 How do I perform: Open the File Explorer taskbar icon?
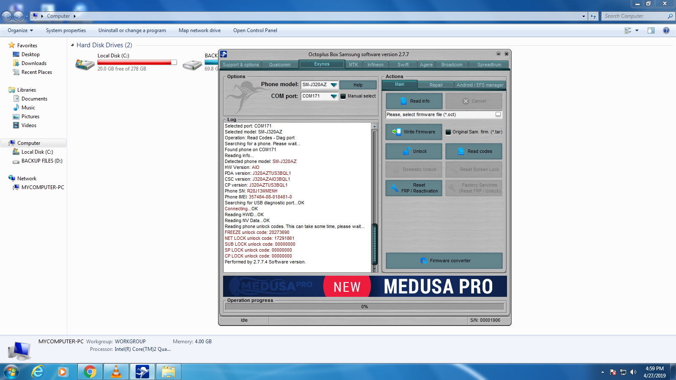click(x=169, y=372)
